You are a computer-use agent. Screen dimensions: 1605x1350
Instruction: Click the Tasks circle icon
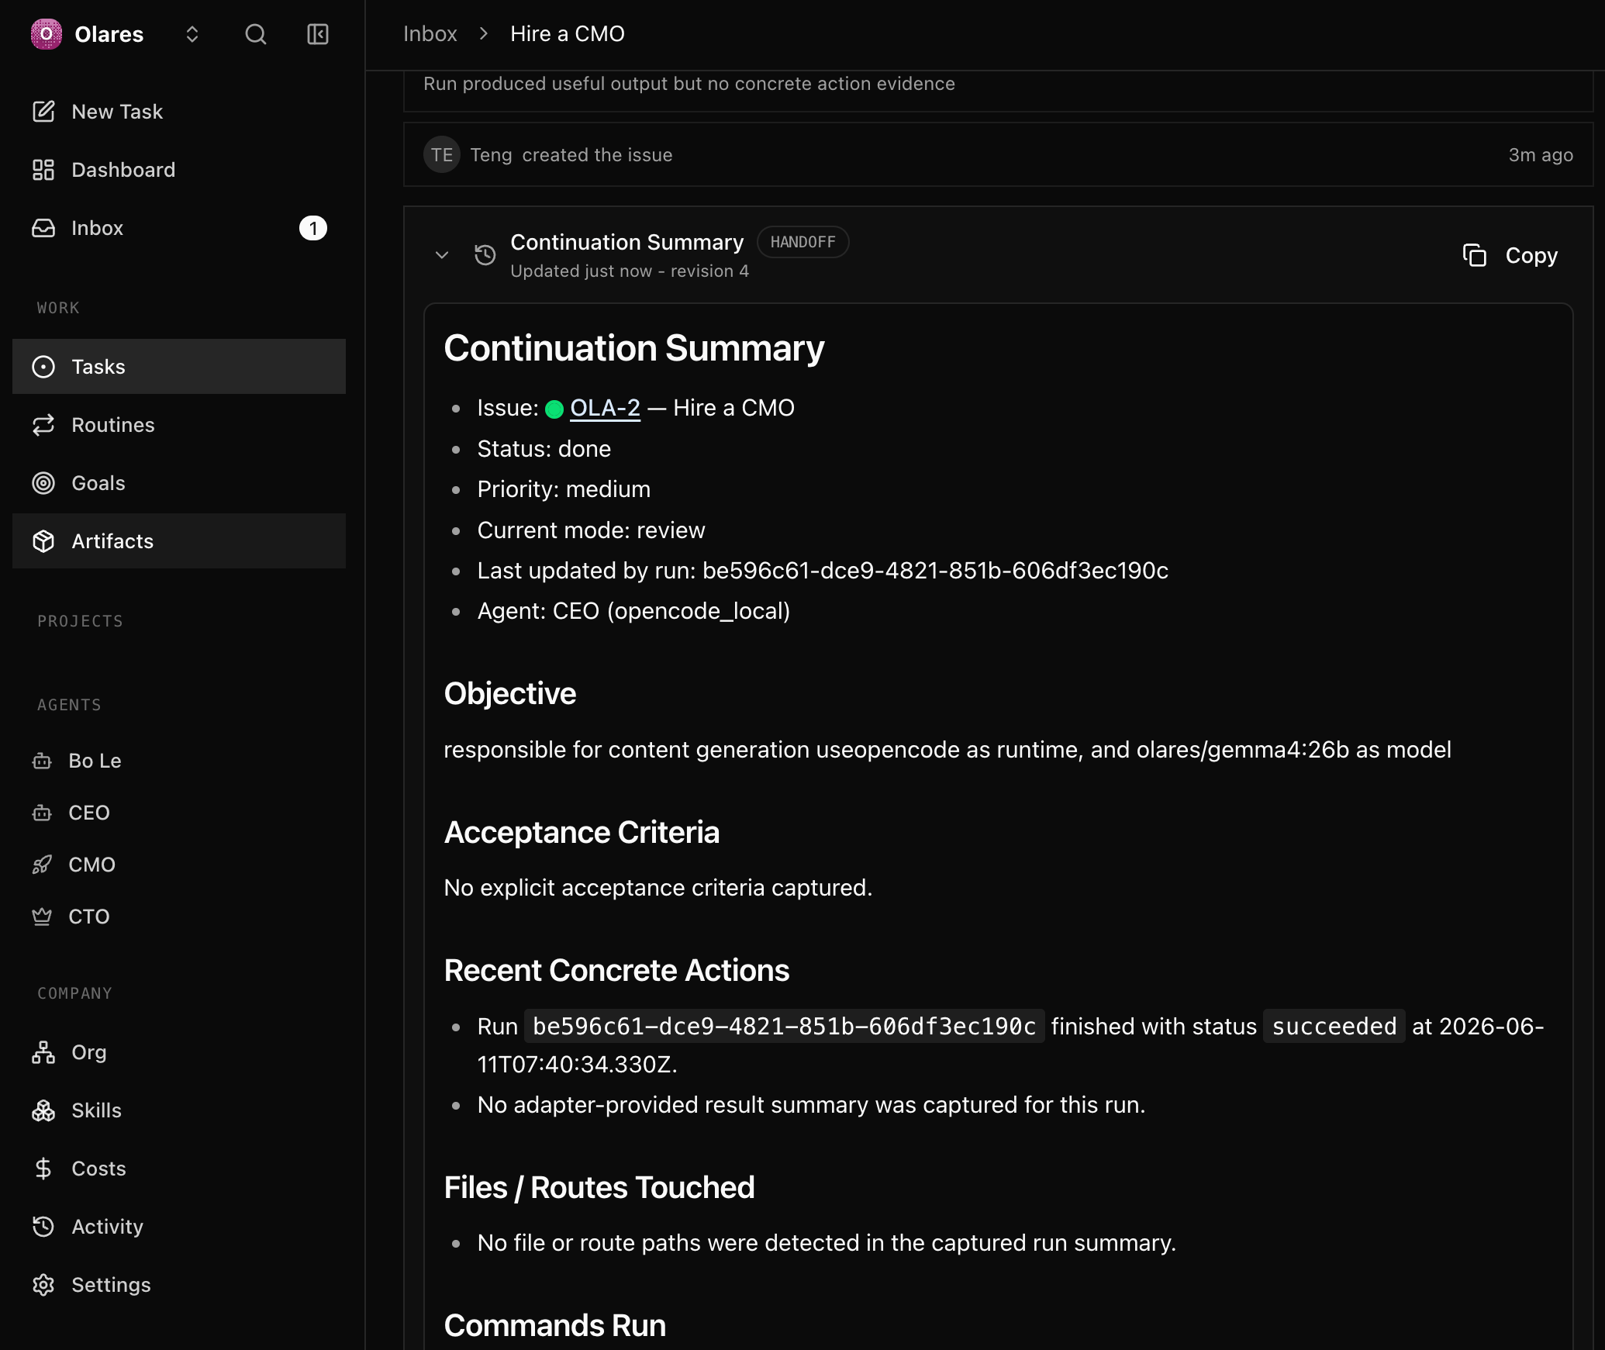(x=43, y=367)
